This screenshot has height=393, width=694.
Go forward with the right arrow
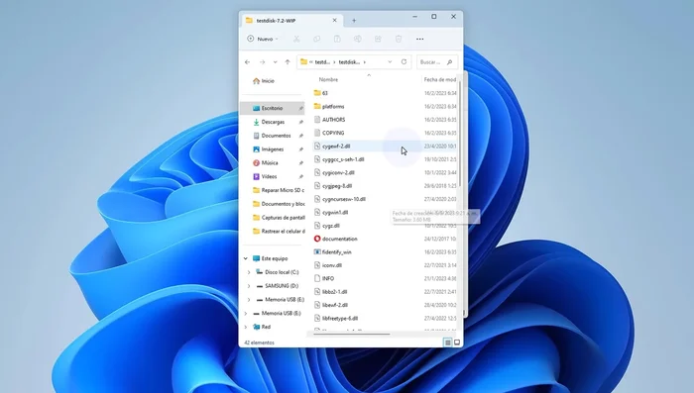pos(262,62)
